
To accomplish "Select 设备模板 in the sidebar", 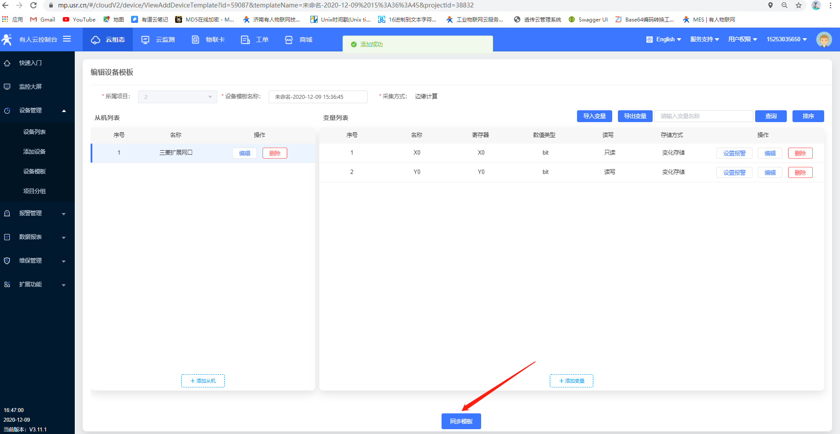I will pos(34,171).
